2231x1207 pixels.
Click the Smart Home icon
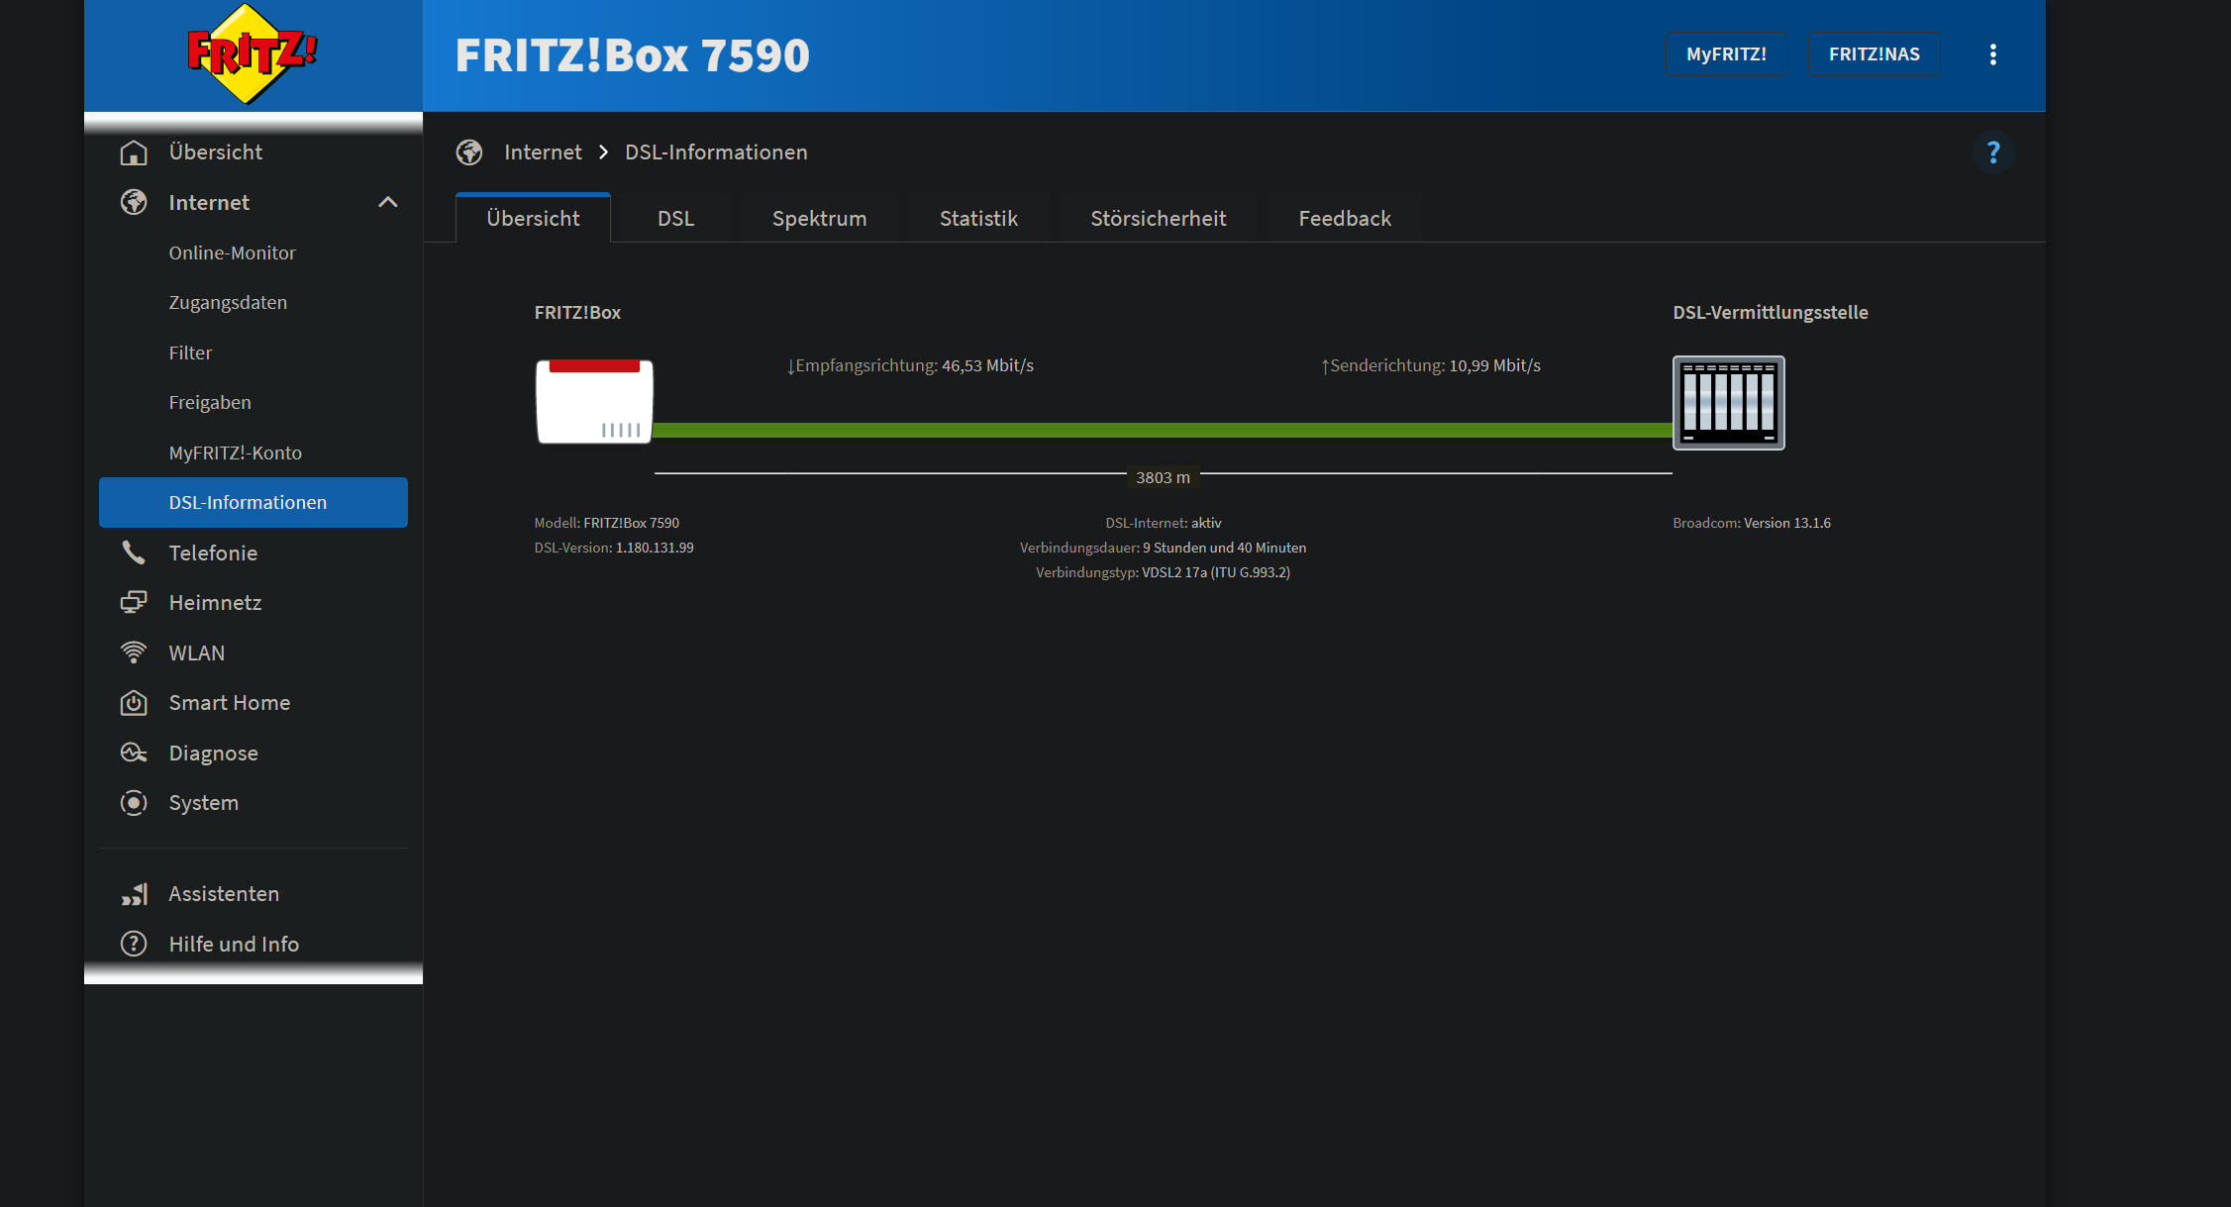click(134, 703)
